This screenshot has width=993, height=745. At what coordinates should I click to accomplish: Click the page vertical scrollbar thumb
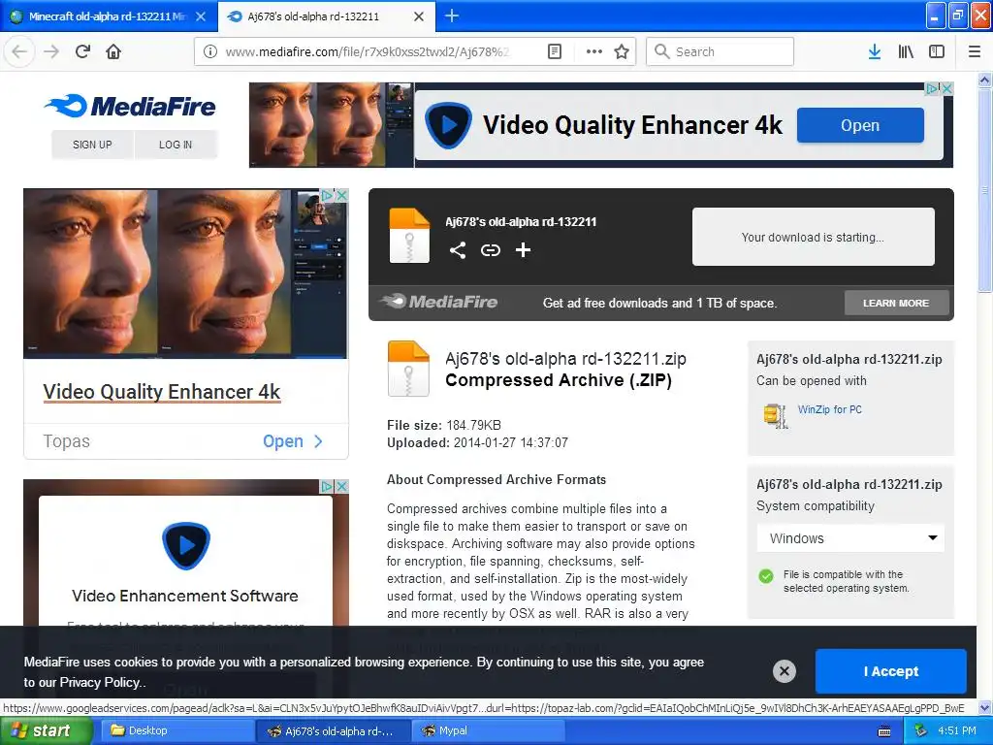[984, 189]
